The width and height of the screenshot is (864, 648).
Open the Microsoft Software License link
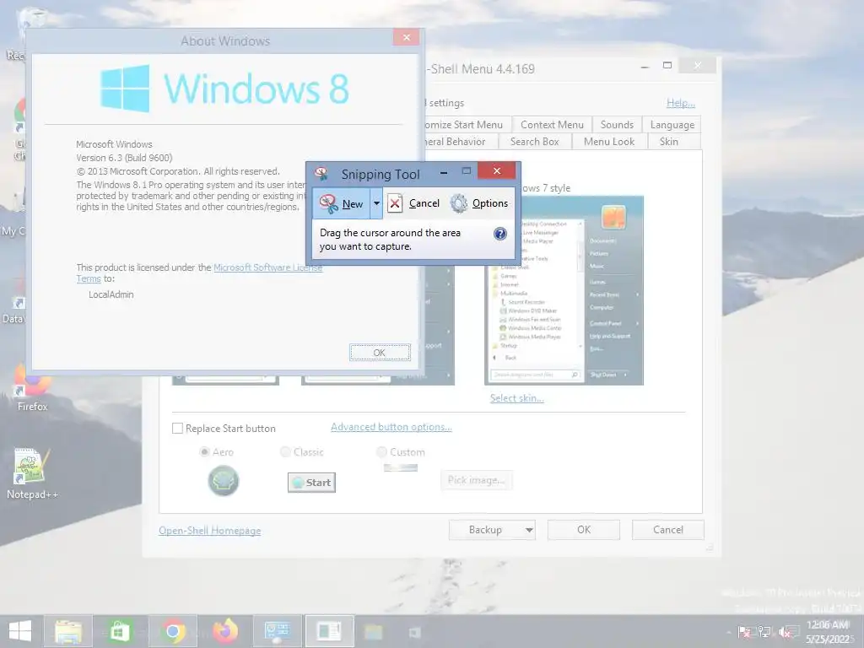coord(267,267)
